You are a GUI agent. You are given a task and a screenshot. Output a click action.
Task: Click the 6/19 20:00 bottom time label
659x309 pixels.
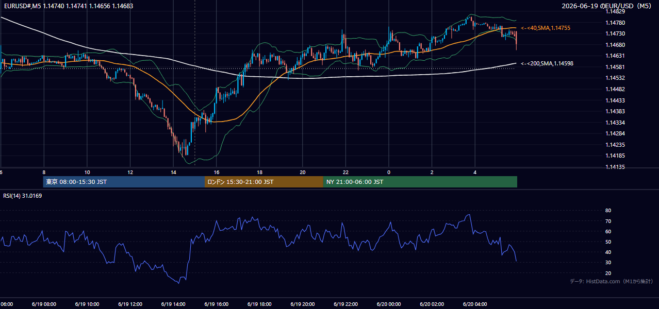pyautogui.click(x=302, y=304)
